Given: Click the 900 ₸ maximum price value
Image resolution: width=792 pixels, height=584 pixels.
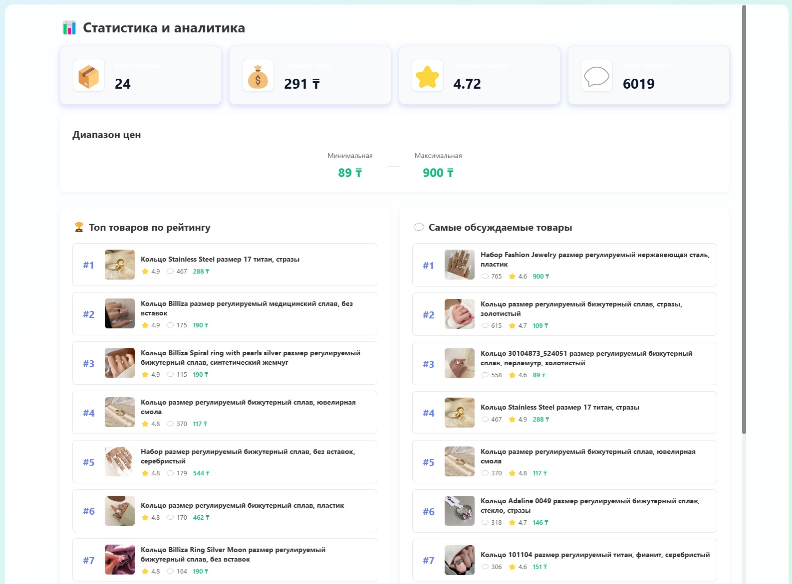Looking at the screenshot, I should coord(438,173).
